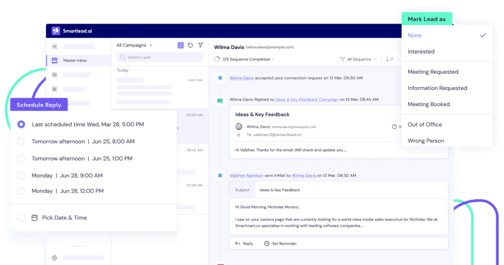Click the sequence progress circle indicator
The width and height of the screenshot is (504, 265).
[x=217, y=59]
